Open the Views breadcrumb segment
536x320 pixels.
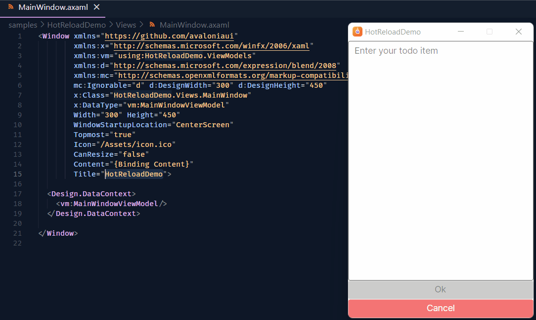(126, 25)
